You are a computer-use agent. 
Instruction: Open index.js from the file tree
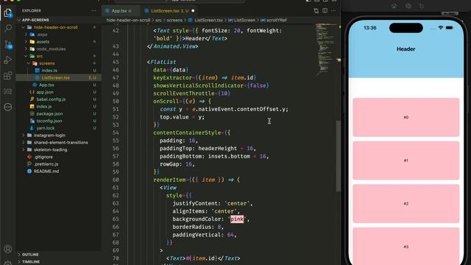[x=44, y=106]
